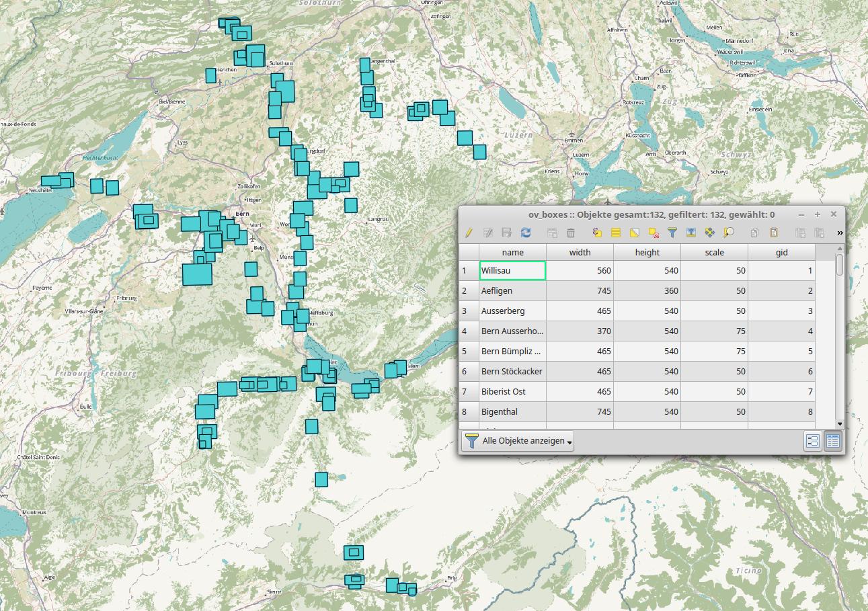
Task: Delete selected features with the trash icon
Action: coord(571,233)
